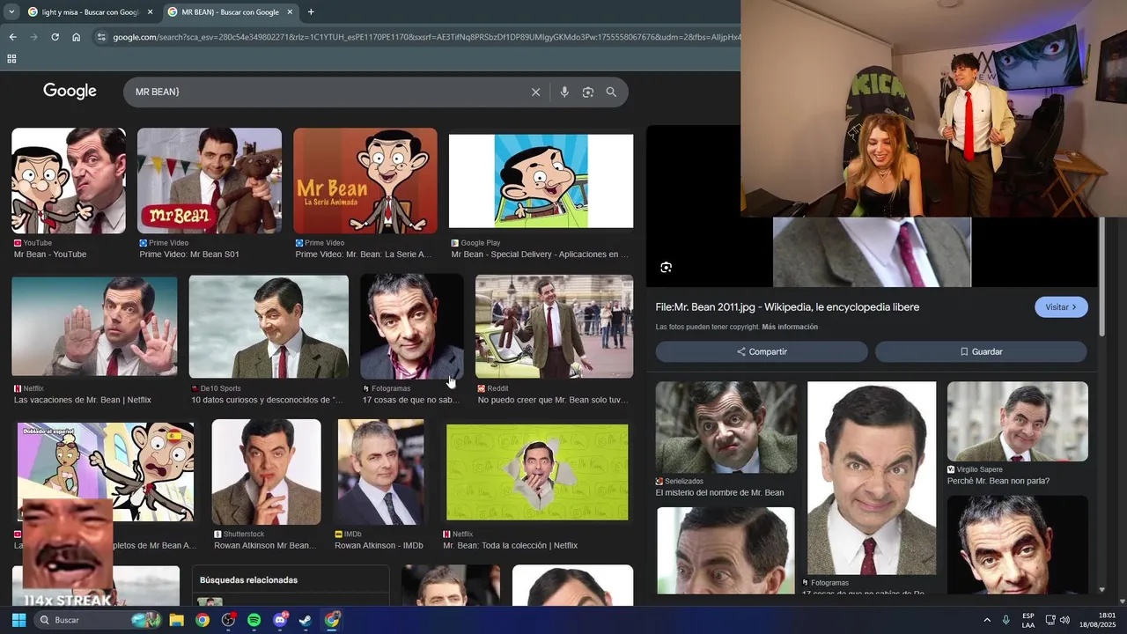Click 'Mr Bean - YouTube' caption link
This screenshot has height=634, width=1127.
click(50, 254)
